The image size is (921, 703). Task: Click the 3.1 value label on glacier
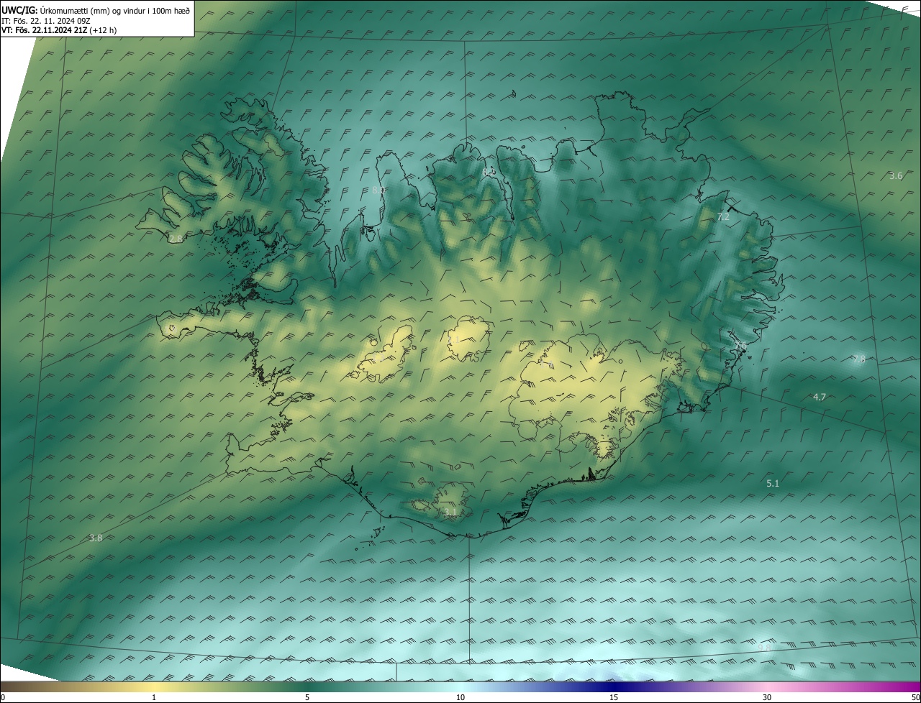pyautogui.click(x=450, y=513)
